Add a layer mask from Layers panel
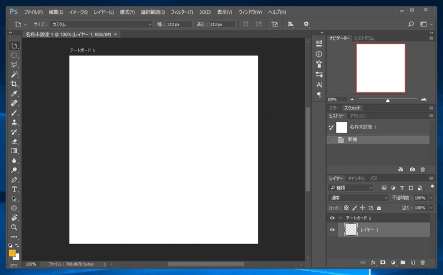 (383, 262)
